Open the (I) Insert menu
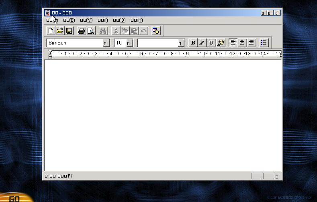The width and height of the screenshot is (317, 202). [103, 20]
